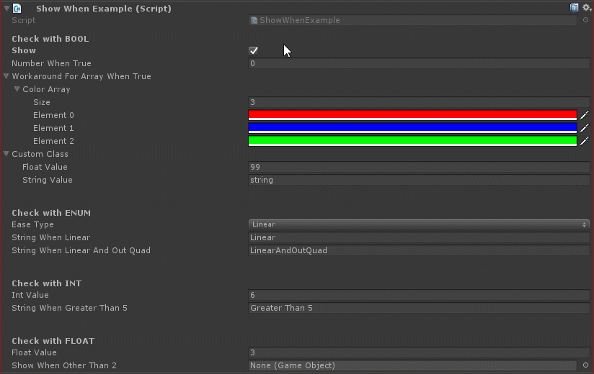
Task: Click the Show When Other Than 2 label
Action: (x=64, y=365)
